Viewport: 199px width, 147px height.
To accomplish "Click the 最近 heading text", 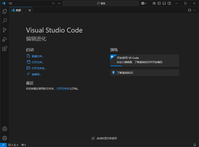I will pyautogui.click(x=30, y=83).
